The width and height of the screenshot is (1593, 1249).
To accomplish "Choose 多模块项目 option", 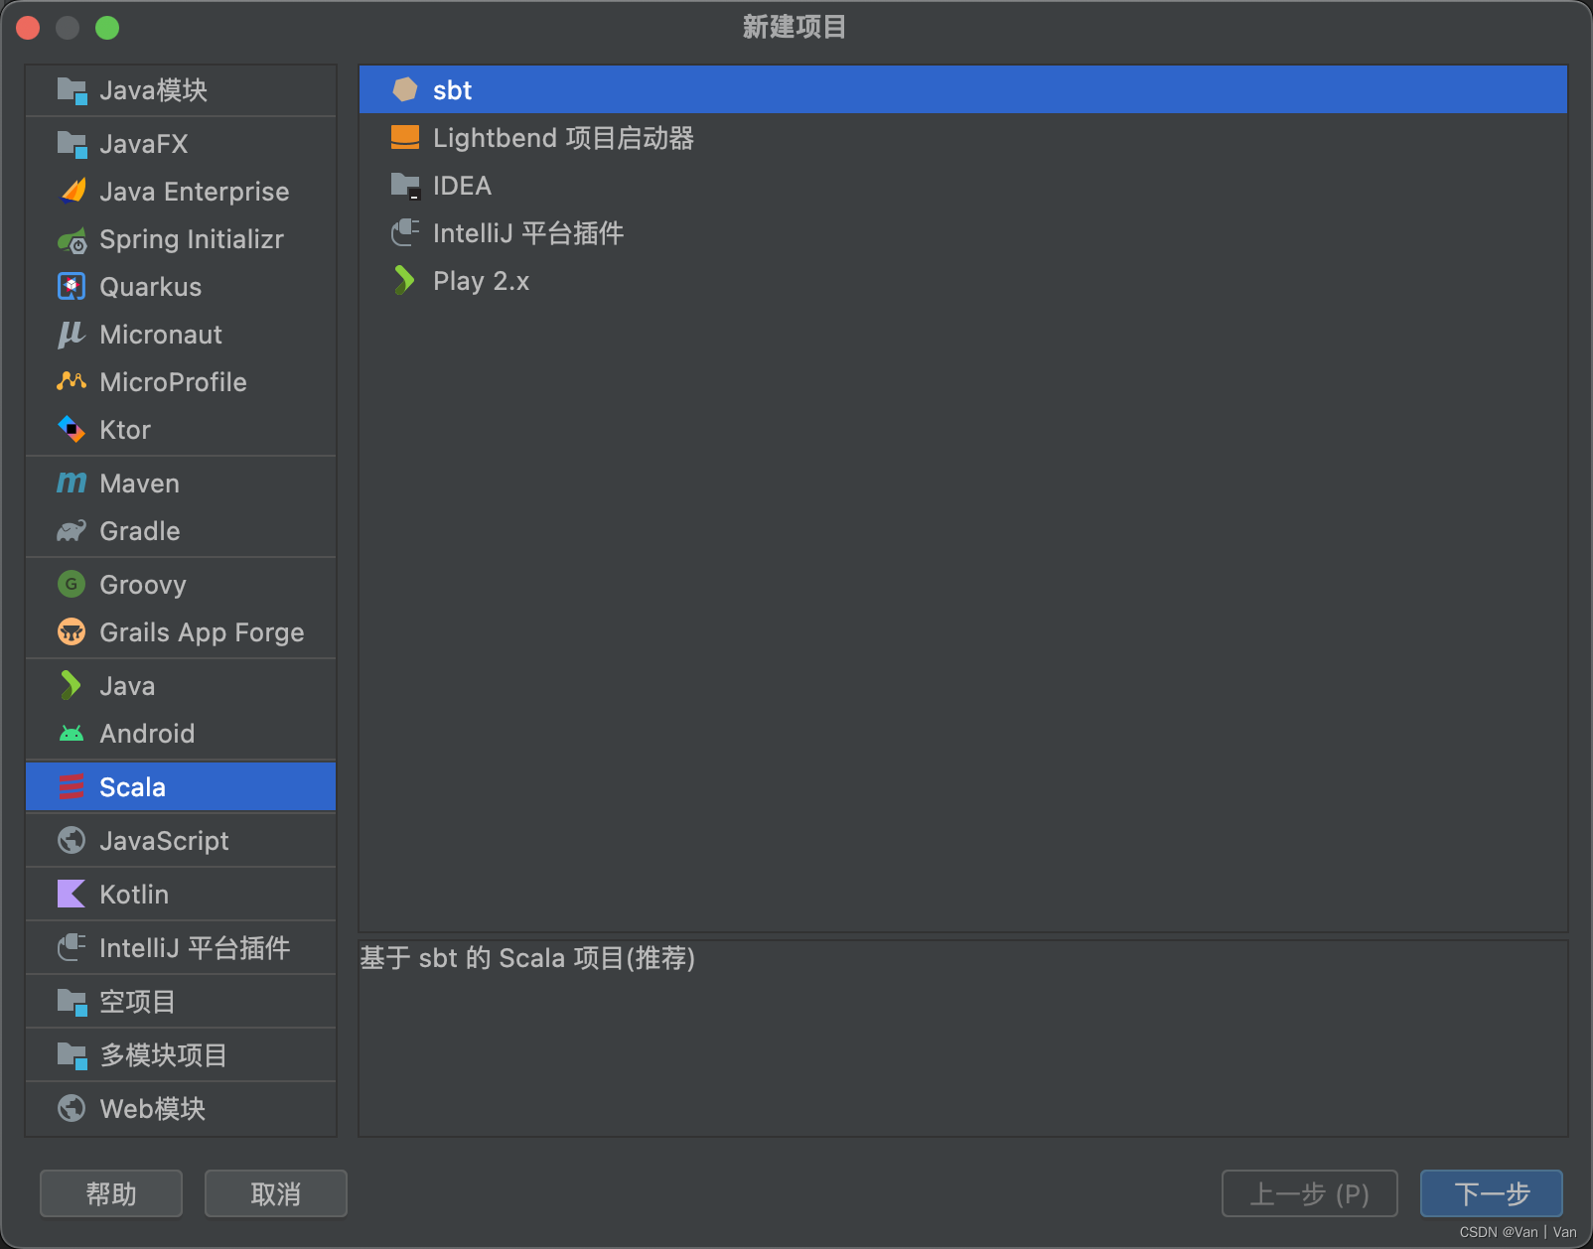I will point(181,1055).
